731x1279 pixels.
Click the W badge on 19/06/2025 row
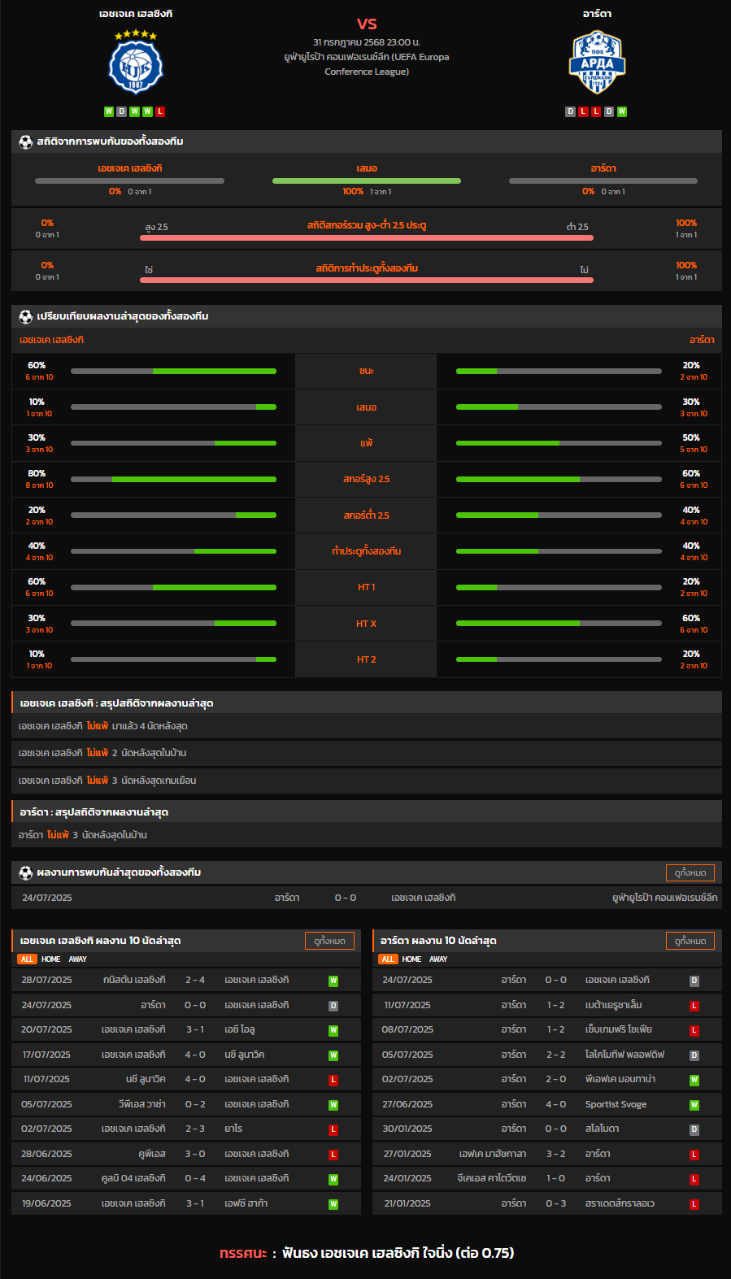(x=333, y=1204)
